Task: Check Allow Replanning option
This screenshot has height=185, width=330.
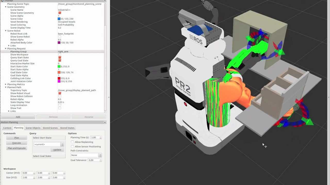Action: click(x=73, y=142)
